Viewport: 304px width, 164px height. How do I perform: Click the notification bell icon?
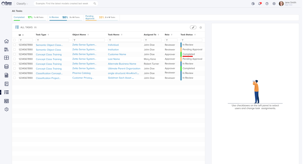(260, 4)
